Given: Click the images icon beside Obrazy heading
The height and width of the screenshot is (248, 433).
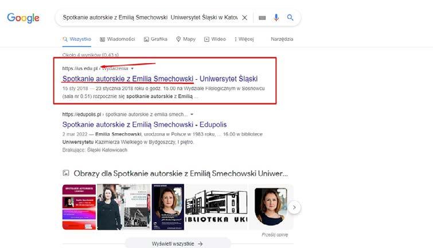Looking at the screenshot, I should [66, 173].
